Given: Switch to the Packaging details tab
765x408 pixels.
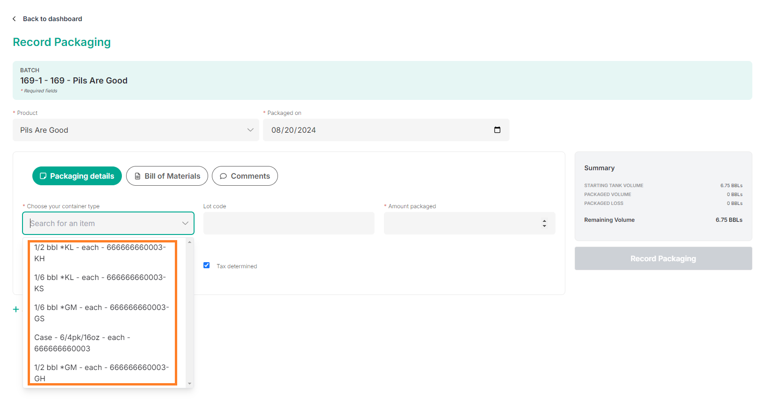Looking at the screenshot, I should (77, 176).
